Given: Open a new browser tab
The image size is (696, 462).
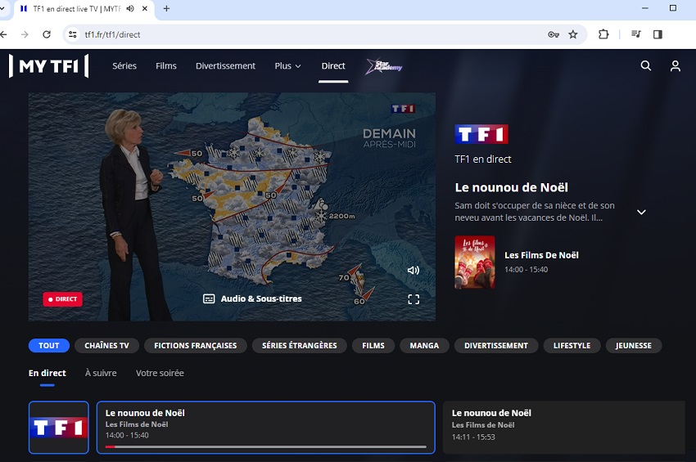Looking at the screenshot, I should click(x=166, y=8).
